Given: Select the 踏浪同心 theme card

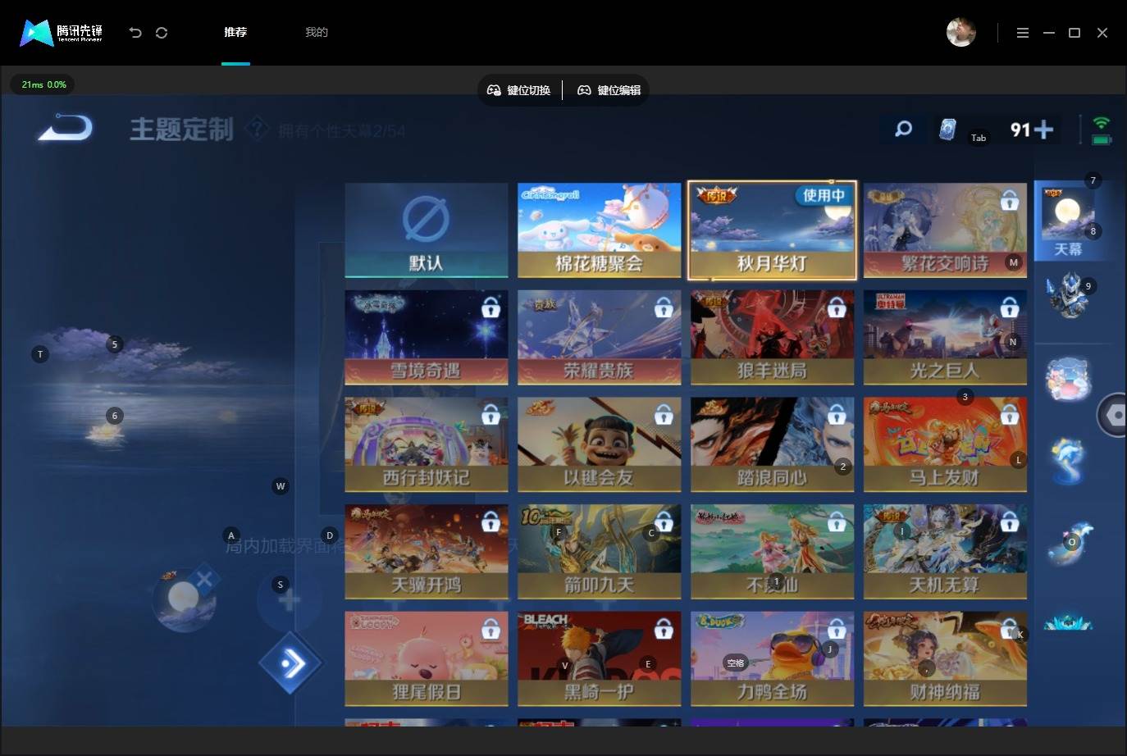Looking at the screenshot, I should point(772,444).
